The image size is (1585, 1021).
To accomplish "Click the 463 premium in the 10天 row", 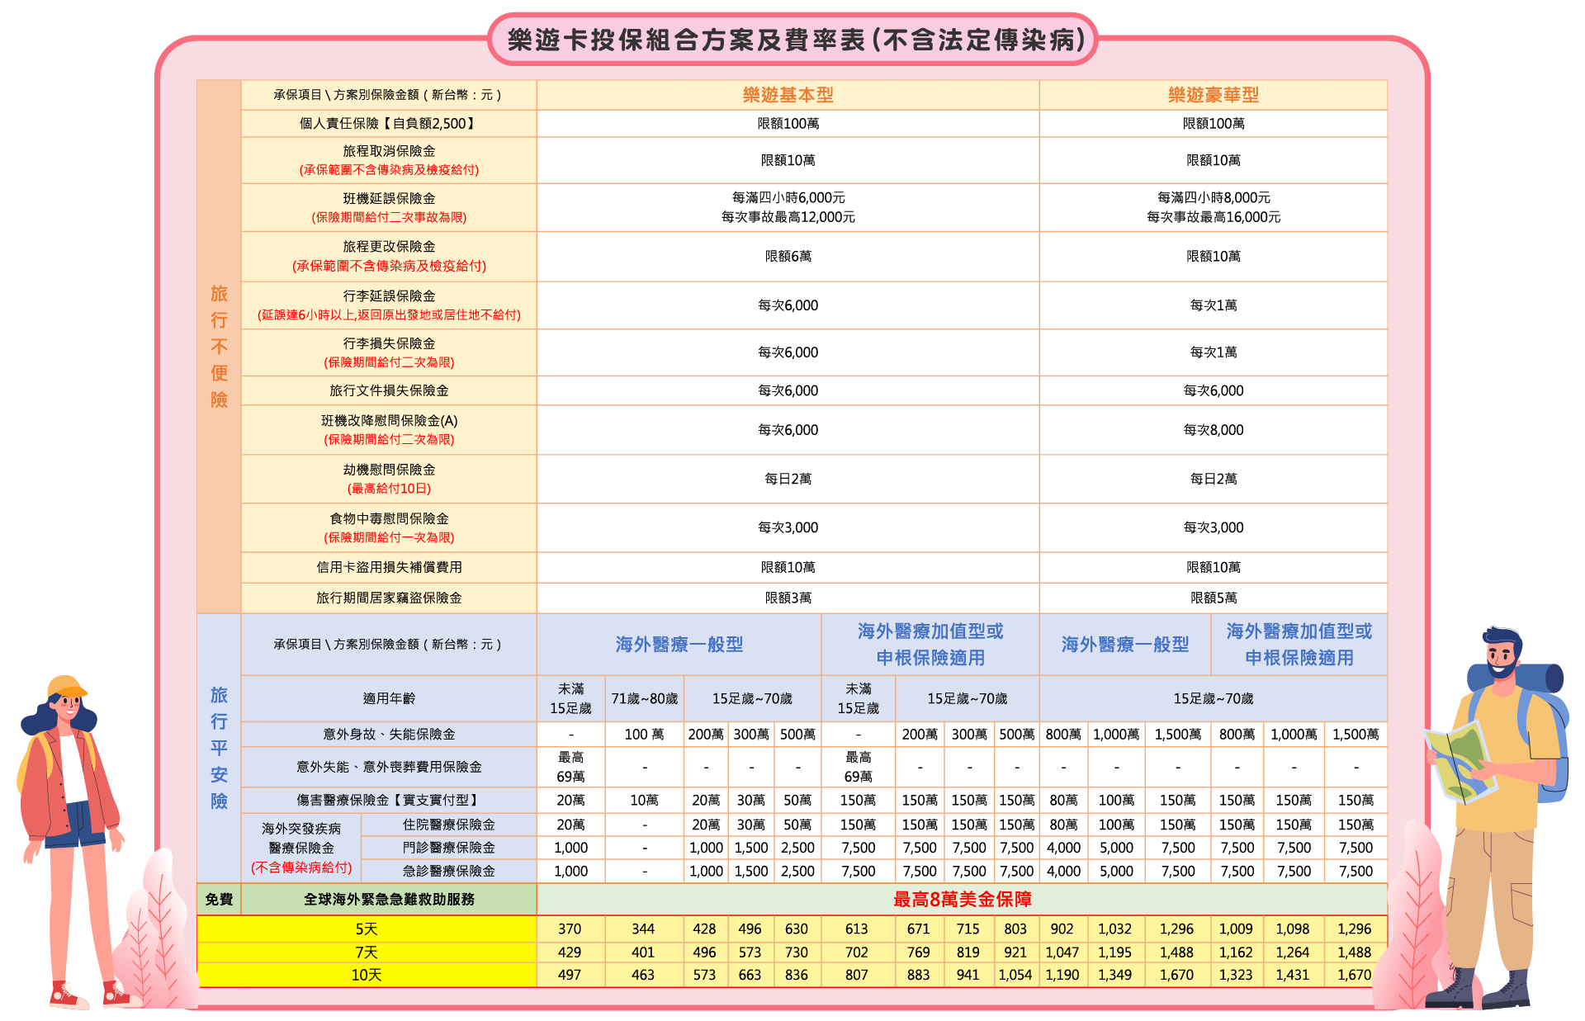I will [x=643, y=975].
